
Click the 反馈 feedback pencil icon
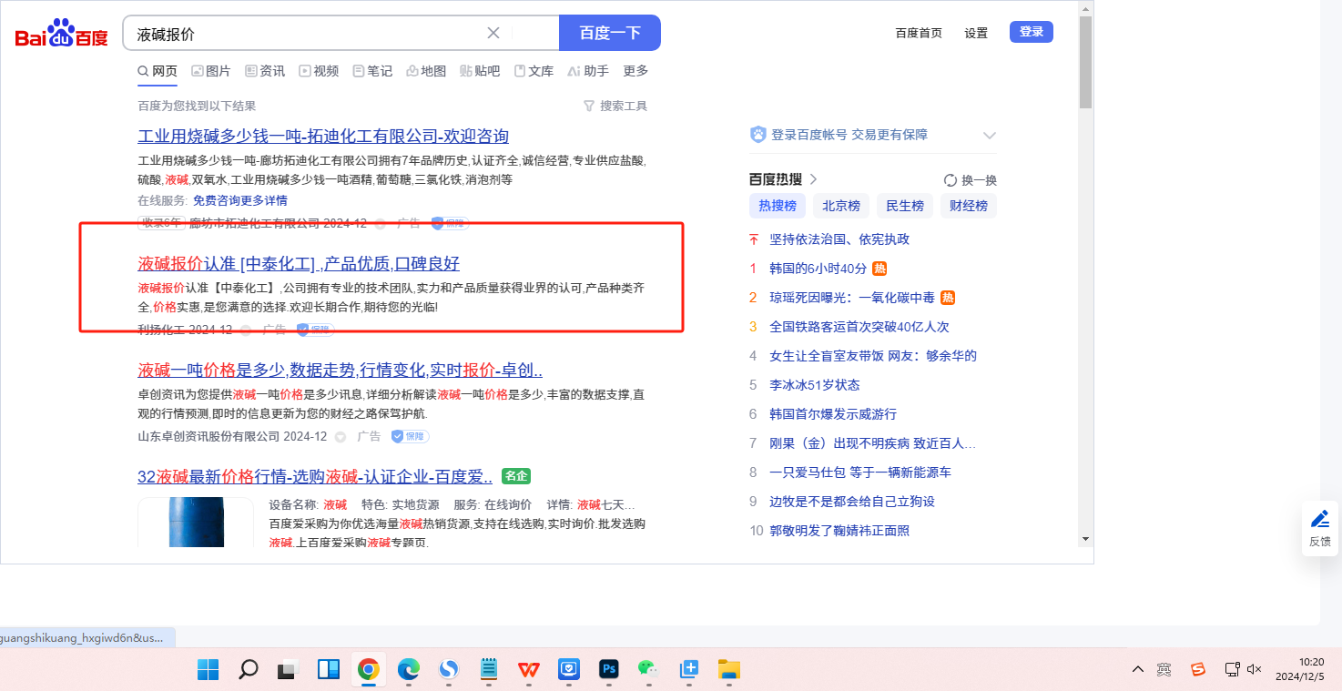[x=1319, y=519]
